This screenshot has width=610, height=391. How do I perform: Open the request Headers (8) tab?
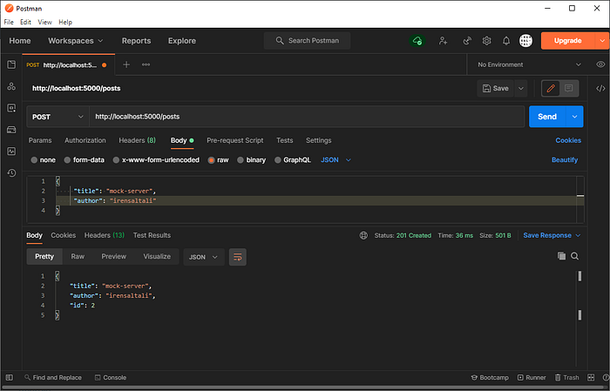pos(137,140)
